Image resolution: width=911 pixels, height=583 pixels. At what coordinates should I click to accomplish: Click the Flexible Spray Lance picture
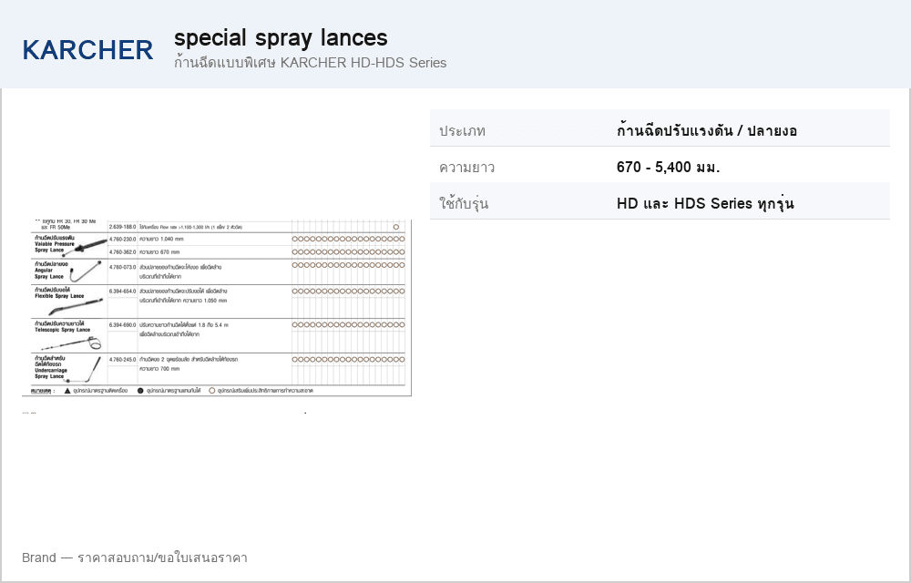tap(76, 307)
